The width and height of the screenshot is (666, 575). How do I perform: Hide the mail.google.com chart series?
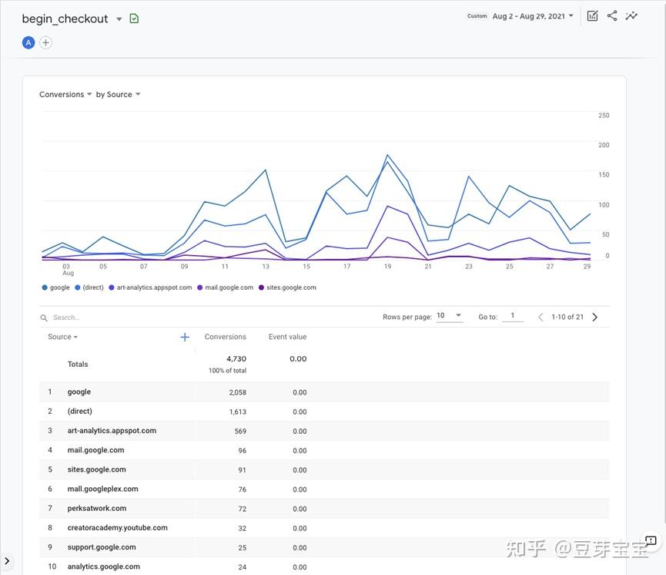coord(225,287)
